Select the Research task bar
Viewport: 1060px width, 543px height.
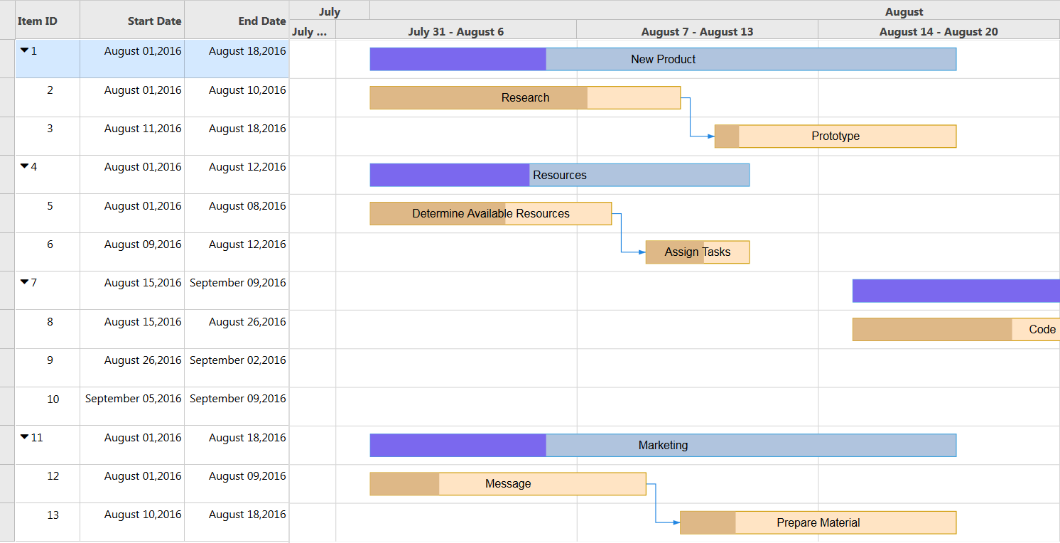point(525,97)
